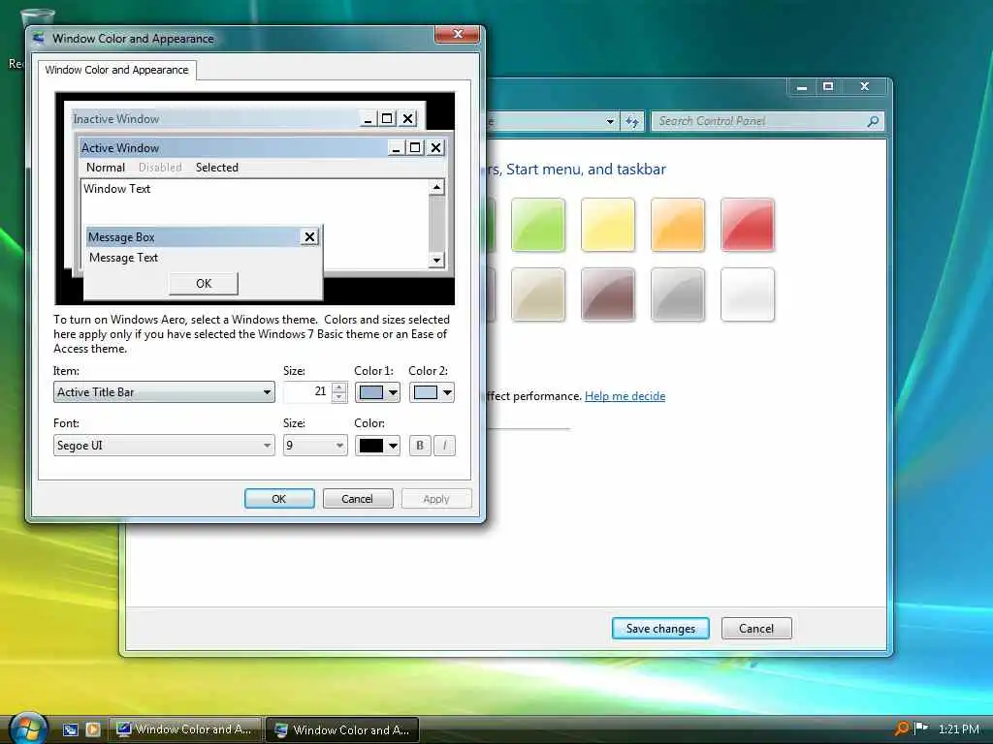
Task: Open the Item dropdown showing Active Title Bar
Action: coord(164,392)
